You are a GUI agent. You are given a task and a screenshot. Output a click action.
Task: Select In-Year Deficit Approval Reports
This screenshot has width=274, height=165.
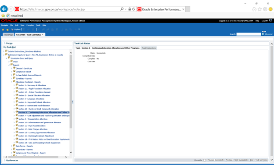[29, 75]
